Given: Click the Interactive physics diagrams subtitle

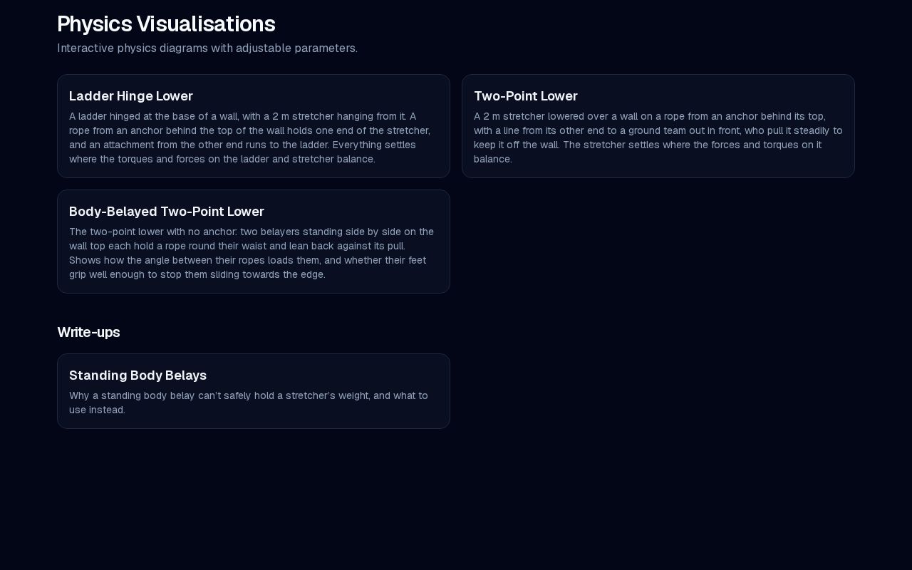Looking at the screenshot, I should coord(207,48).
